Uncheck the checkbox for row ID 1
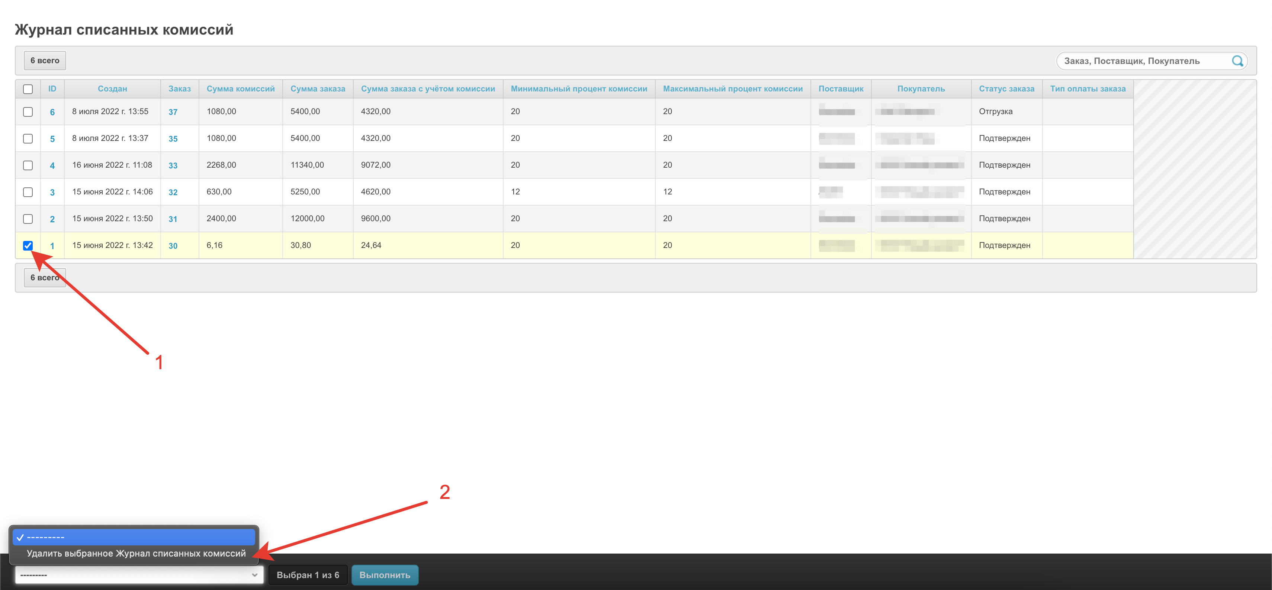 pos(28,245)
